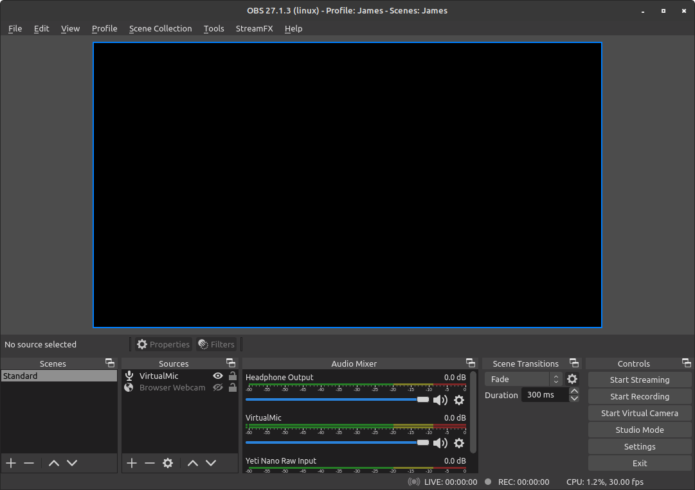This screenshot has width=695, height=490.
Task: Open Fade transition properties gear
Action: pyautogui.click(x=572, y=379)
